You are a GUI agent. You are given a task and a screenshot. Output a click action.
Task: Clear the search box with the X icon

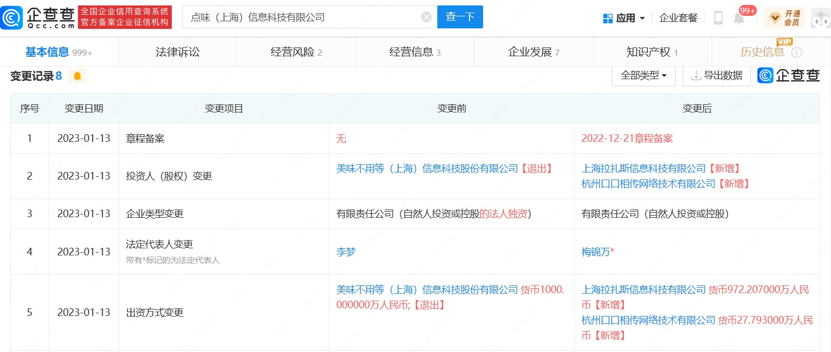point(426,17)
